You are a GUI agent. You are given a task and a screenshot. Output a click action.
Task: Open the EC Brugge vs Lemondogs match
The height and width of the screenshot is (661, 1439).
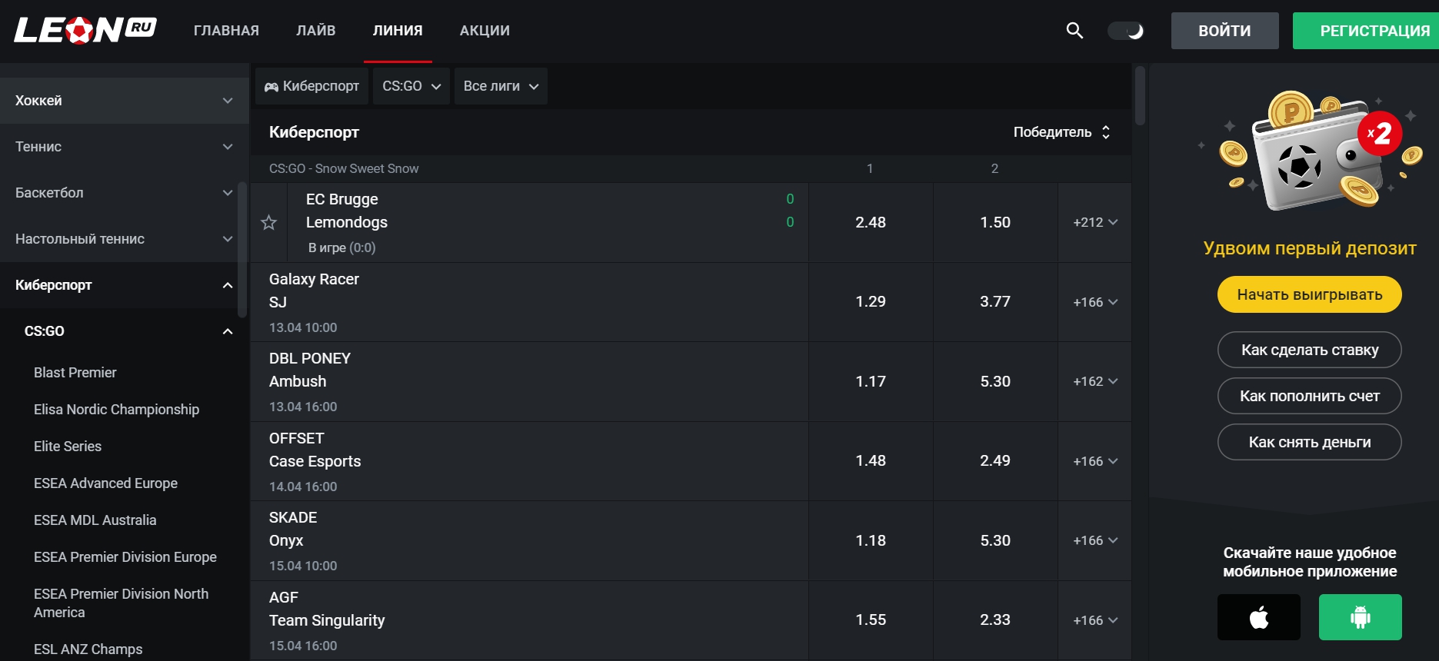click(548, 223)
